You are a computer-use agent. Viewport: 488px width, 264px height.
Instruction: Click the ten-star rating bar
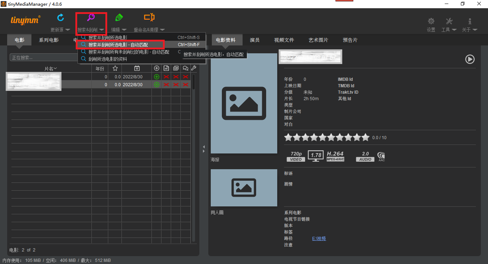(327, 137)
